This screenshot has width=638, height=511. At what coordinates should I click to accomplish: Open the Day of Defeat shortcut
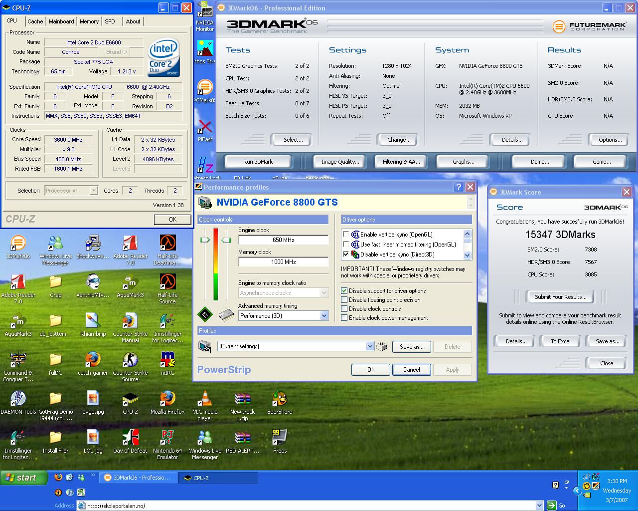[130, 438]
